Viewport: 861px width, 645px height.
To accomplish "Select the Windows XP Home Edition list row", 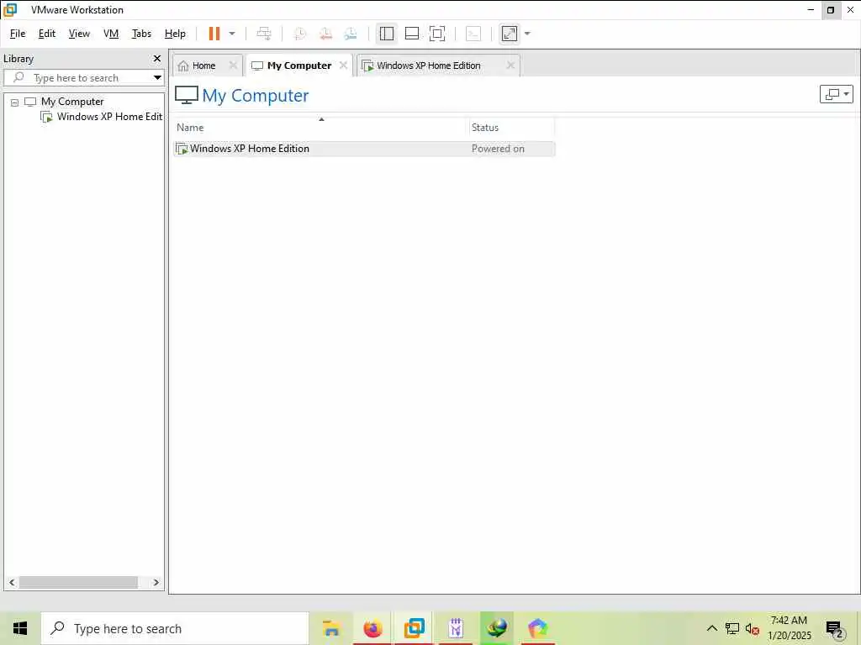I will [364, 149].
